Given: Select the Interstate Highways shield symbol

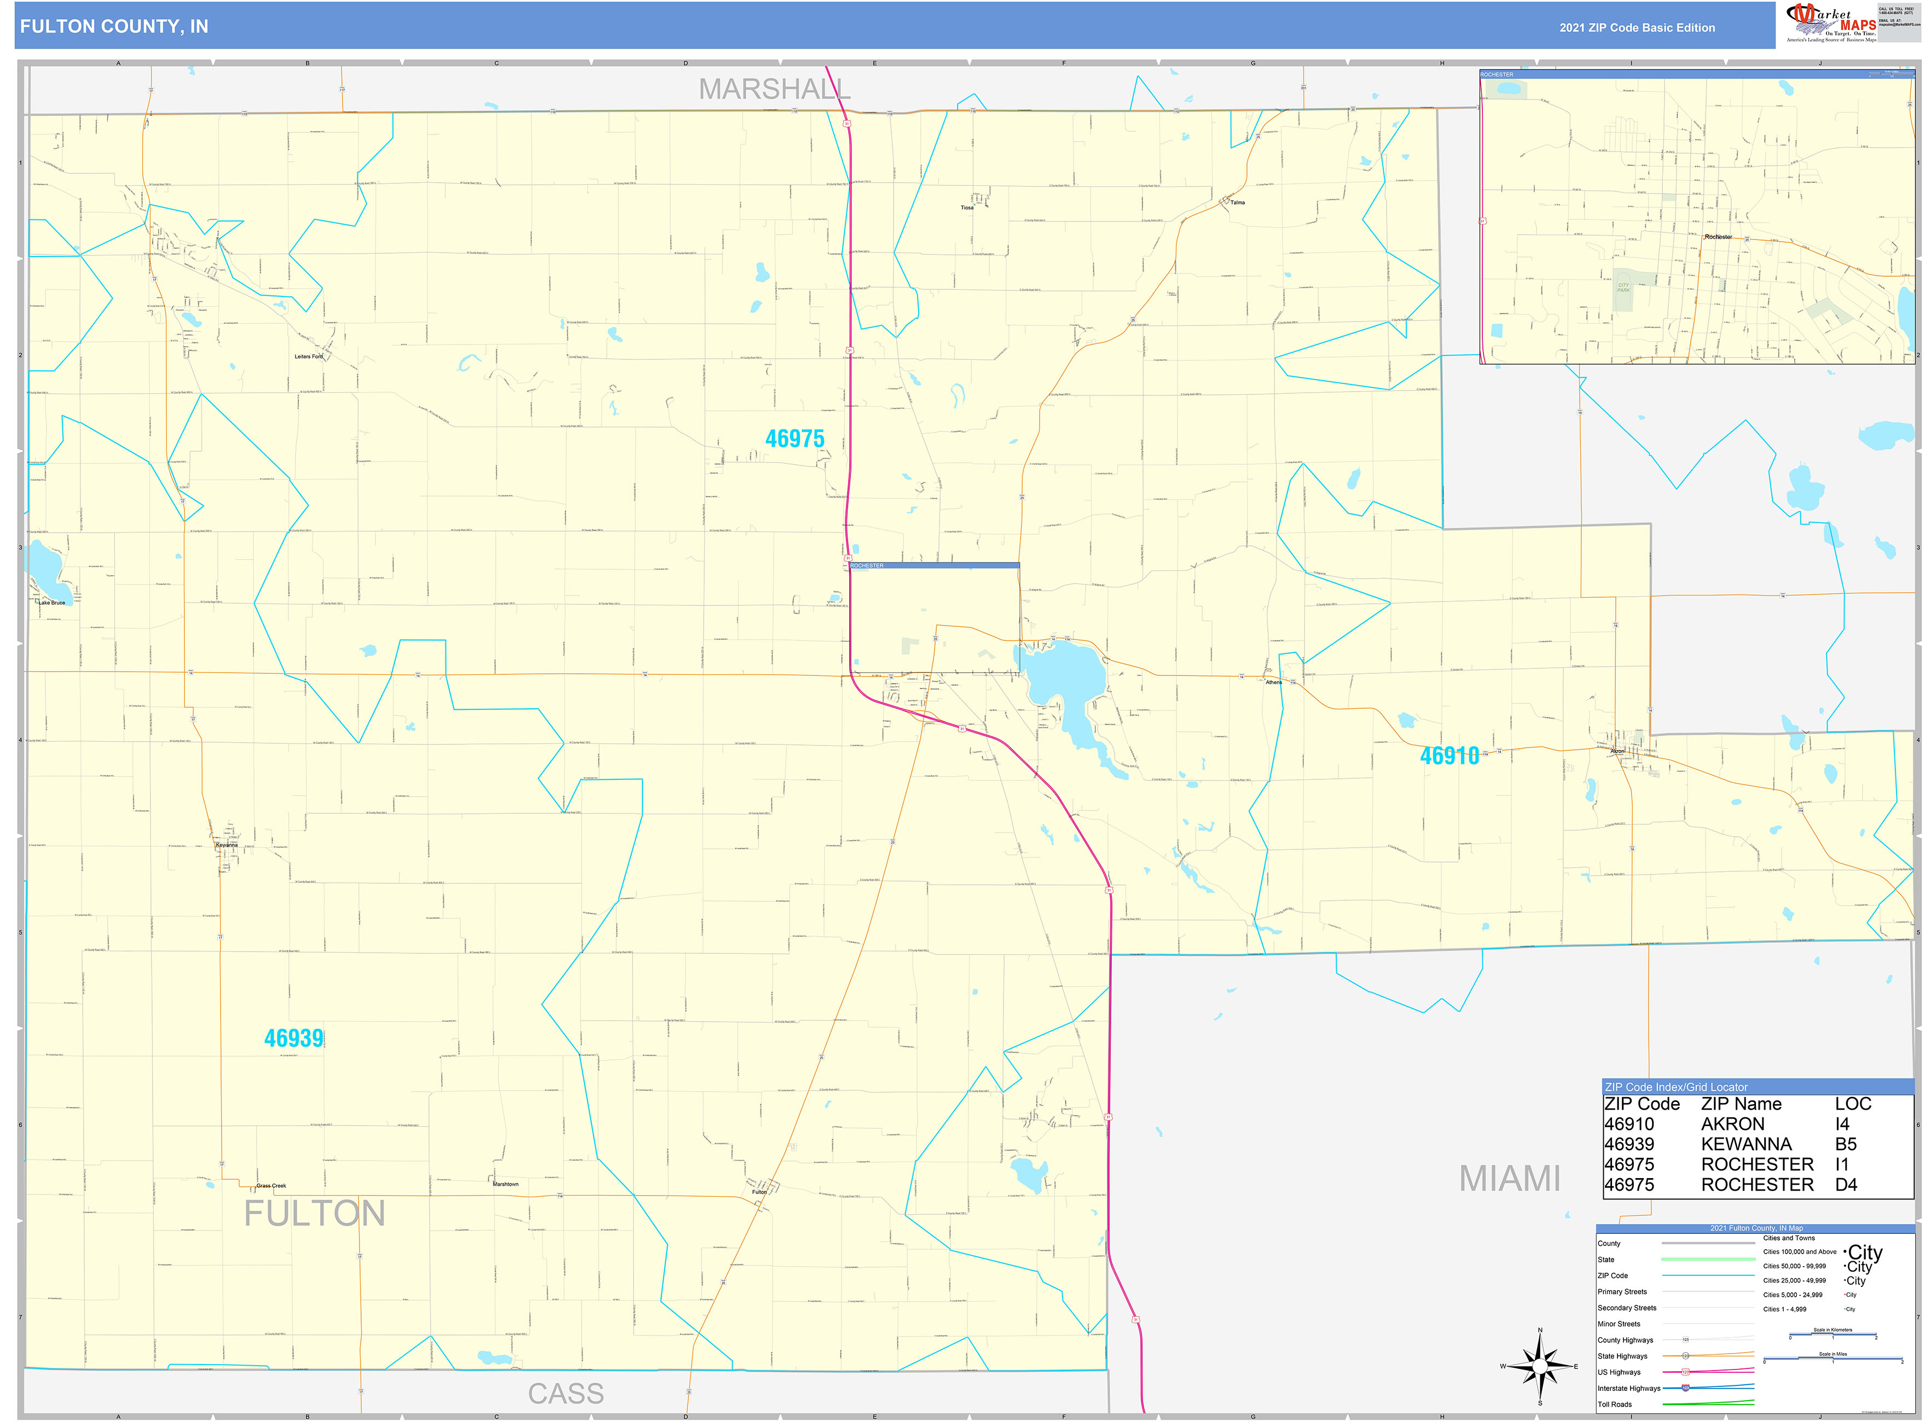Looking at the screenshot, I should 1685,1388.
